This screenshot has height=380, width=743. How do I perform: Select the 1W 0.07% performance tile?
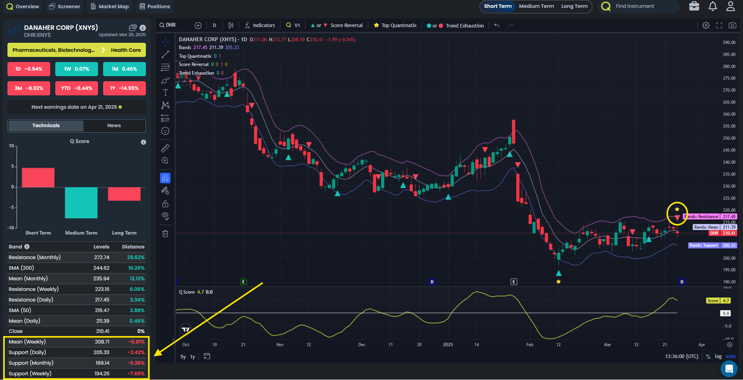click(x=76, y=69)
